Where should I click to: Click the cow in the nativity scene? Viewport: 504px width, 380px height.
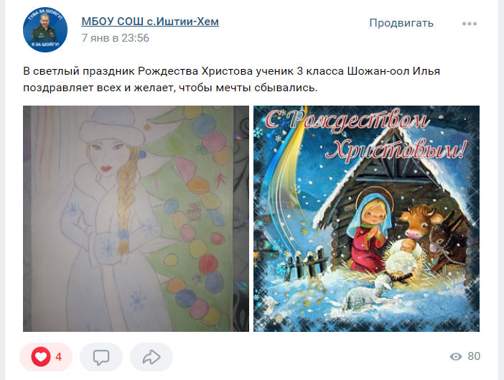pos(418,221)
